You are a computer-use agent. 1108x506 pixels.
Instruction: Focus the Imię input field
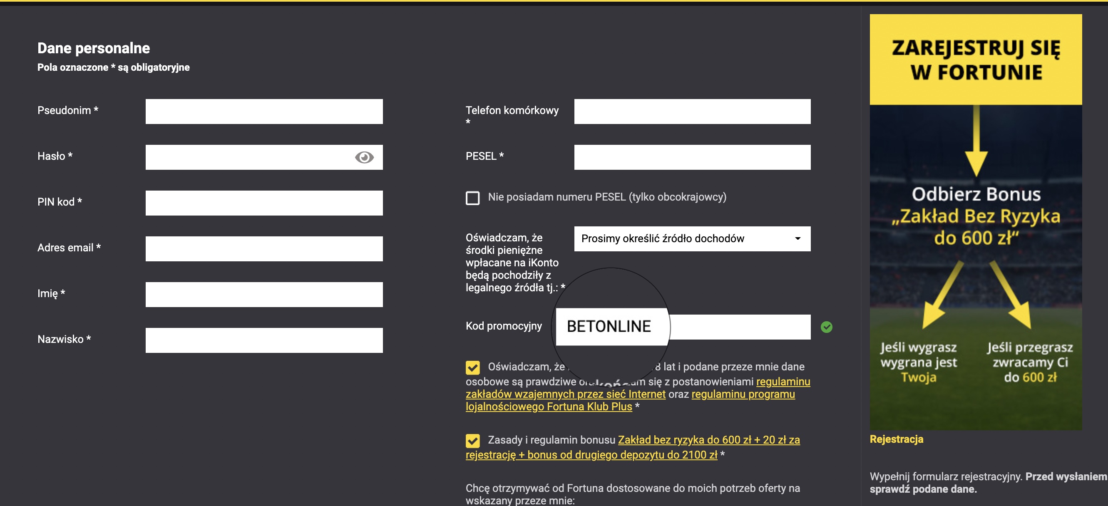[264, 295]
